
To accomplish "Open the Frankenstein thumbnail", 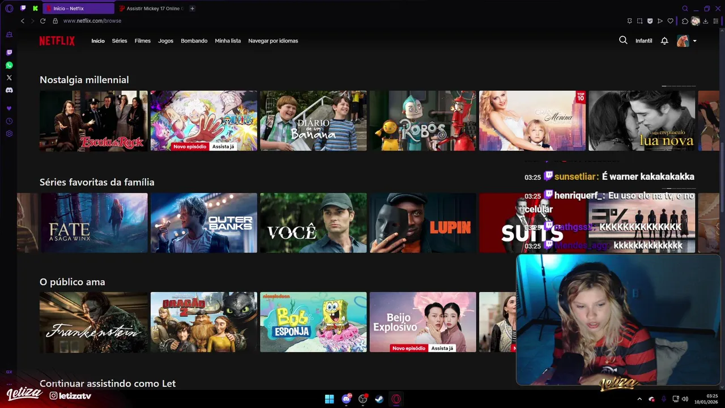I will point(93,322).
